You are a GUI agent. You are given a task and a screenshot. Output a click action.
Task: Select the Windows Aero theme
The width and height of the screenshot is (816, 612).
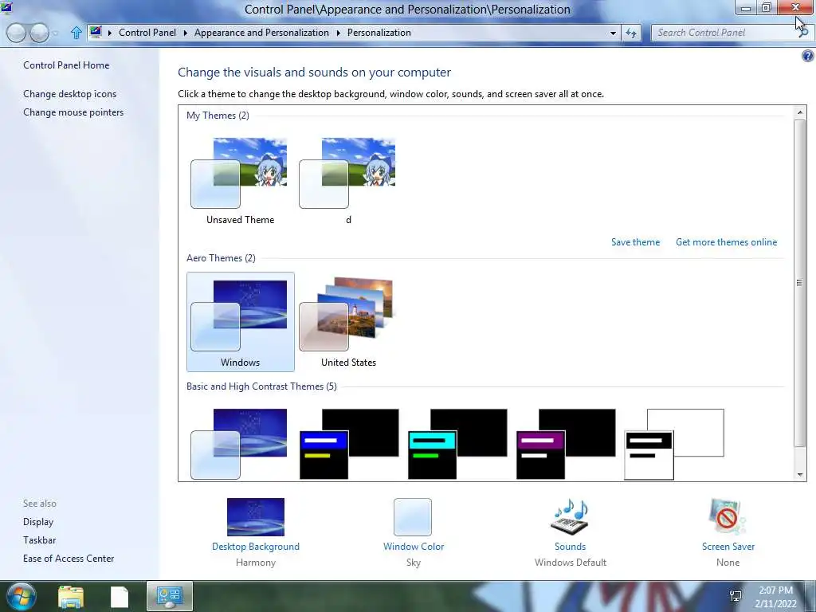241,322
